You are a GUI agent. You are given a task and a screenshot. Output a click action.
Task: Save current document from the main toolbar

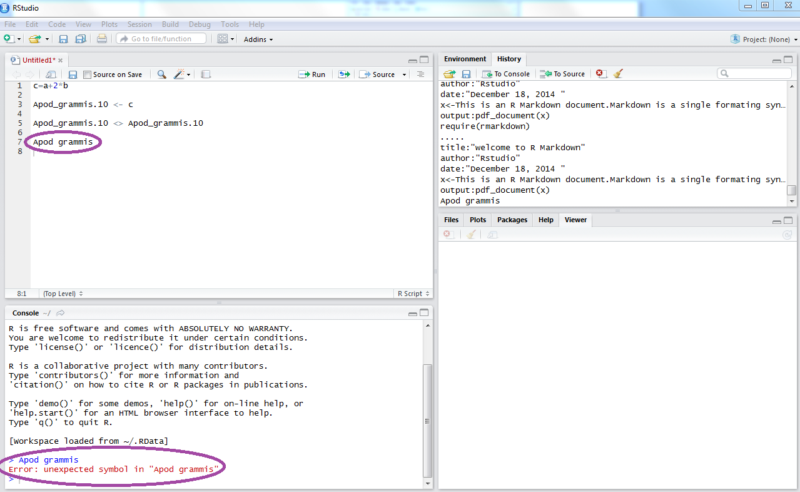(x=63, y=39)
